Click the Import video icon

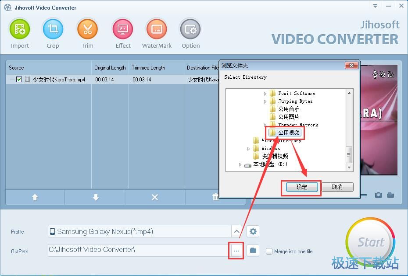point(20,29)
